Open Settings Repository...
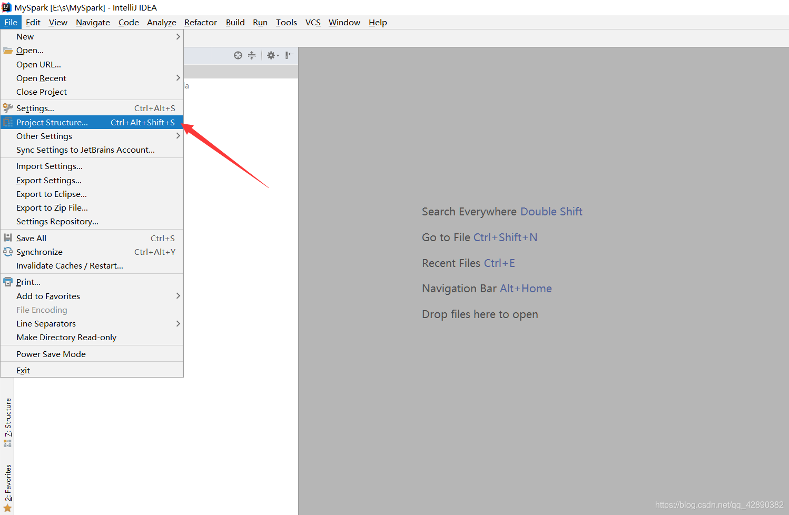Image resolution: width=789 pixels, height=515 pixels. 92,221
